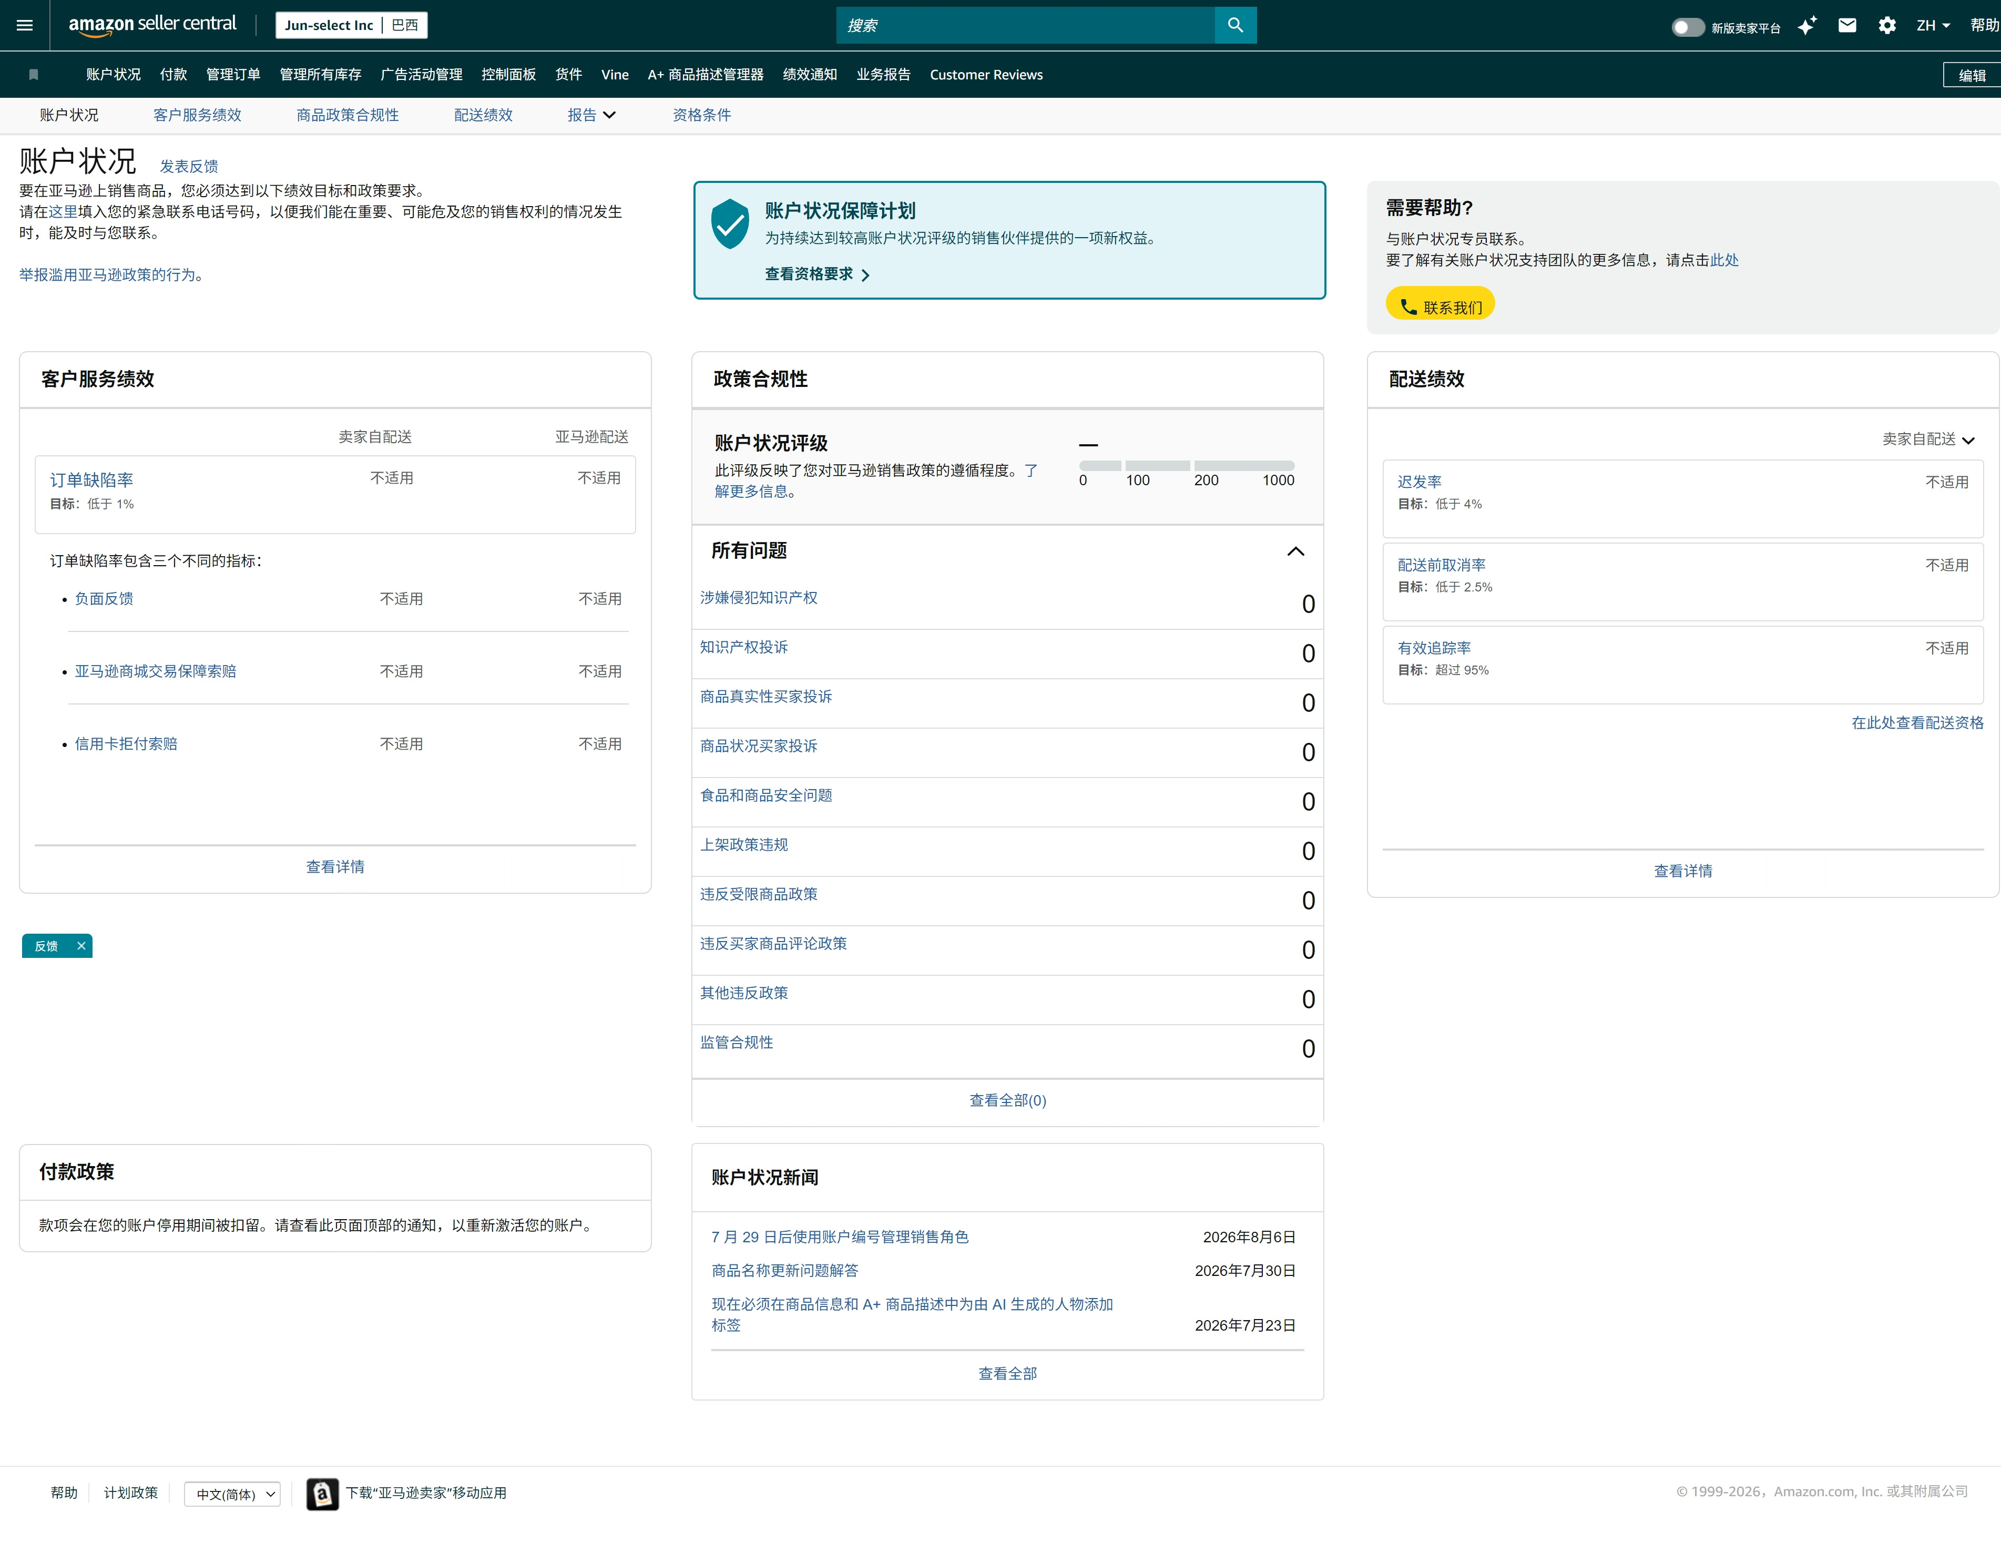Open 亚马逊商城交易保障索赔 link
Viewport: 2001px width, 1553px height.
pos(155,671)
